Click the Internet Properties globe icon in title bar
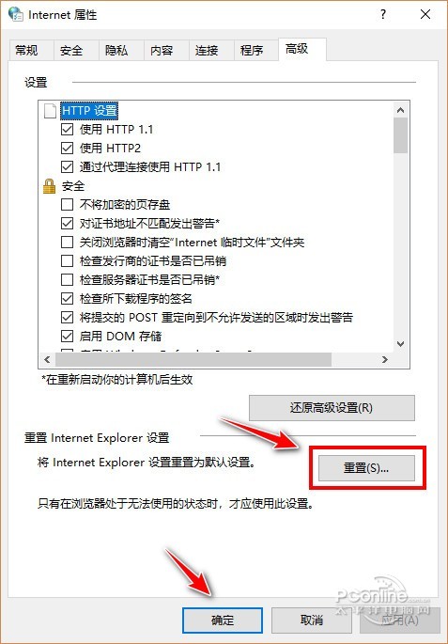 point(16,14)
